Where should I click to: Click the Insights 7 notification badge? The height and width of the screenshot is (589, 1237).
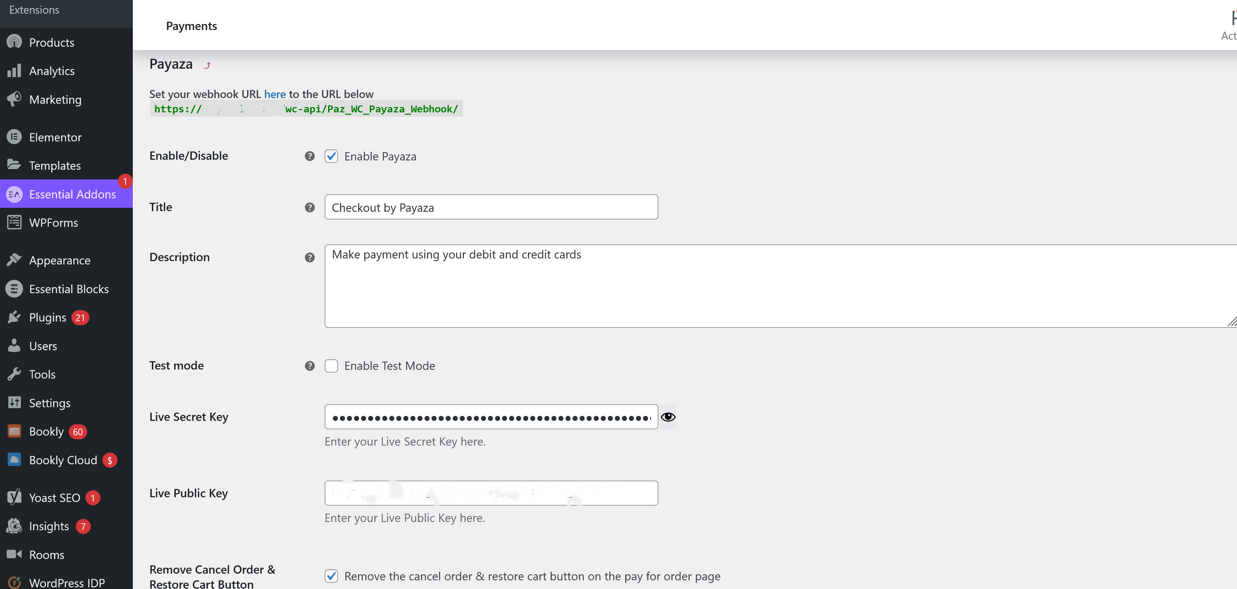(x=83, y=526)
